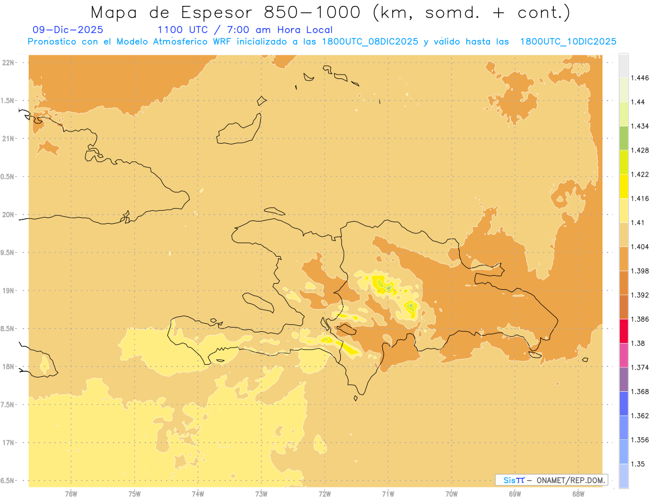Click the legend value 1.362
Image resolution: width=649 pixels, height=501 pixels.
[x=639, y=416]
